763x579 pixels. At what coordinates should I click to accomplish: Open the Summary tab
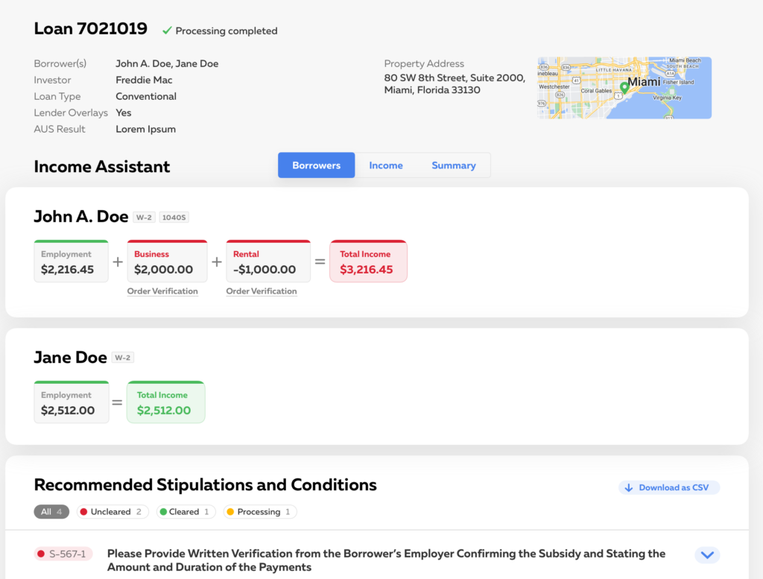(454, 165)
